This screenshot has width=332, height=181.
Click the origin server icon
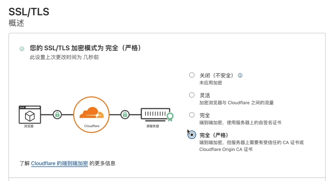pyautogui.click(x=156, y=115)
